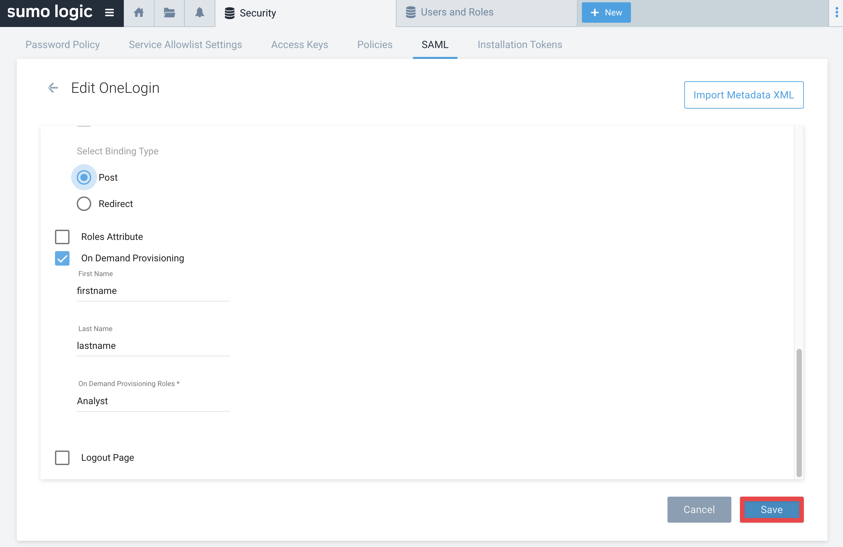Click the form's vertical scrollbar thumb
843x547 pixels.
(799, 413)
